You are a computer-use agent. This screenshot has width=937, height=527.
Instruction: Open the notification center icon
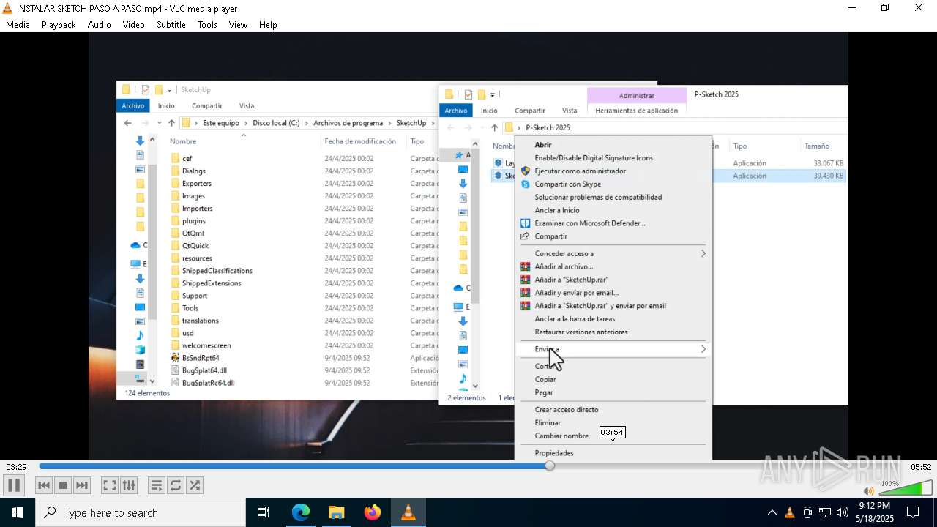(x=913, y=512)
